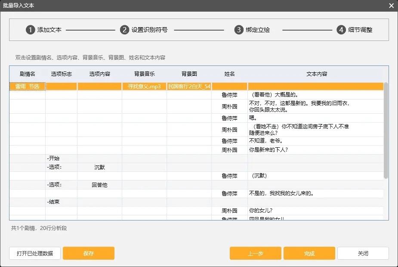Select the 雷雨 节选 plot name cell
The width and height of the screenshot is (398, 267).
pyautogui.click(x=27, y=87)
